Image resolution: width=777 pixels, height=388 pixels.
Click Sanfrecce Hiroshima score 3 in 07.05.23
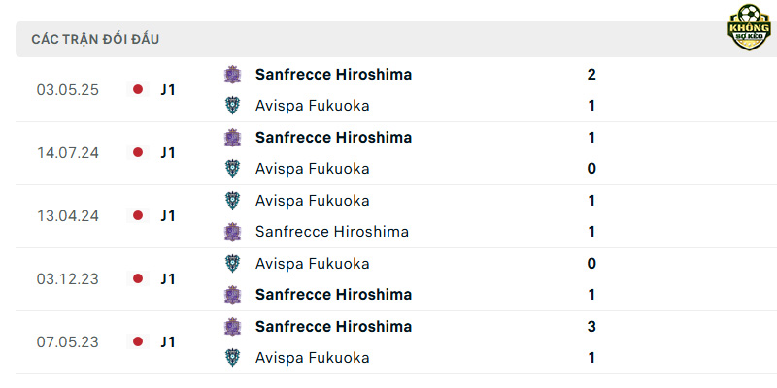pos(591,327)
